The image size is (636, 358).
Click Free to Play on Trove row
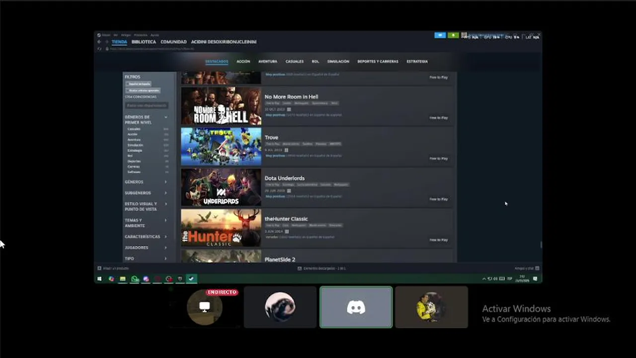pos(439,159)
